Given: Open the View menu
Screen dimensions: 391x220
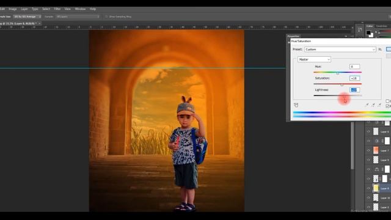Looking at the screenshot, I should click(68, 9).
